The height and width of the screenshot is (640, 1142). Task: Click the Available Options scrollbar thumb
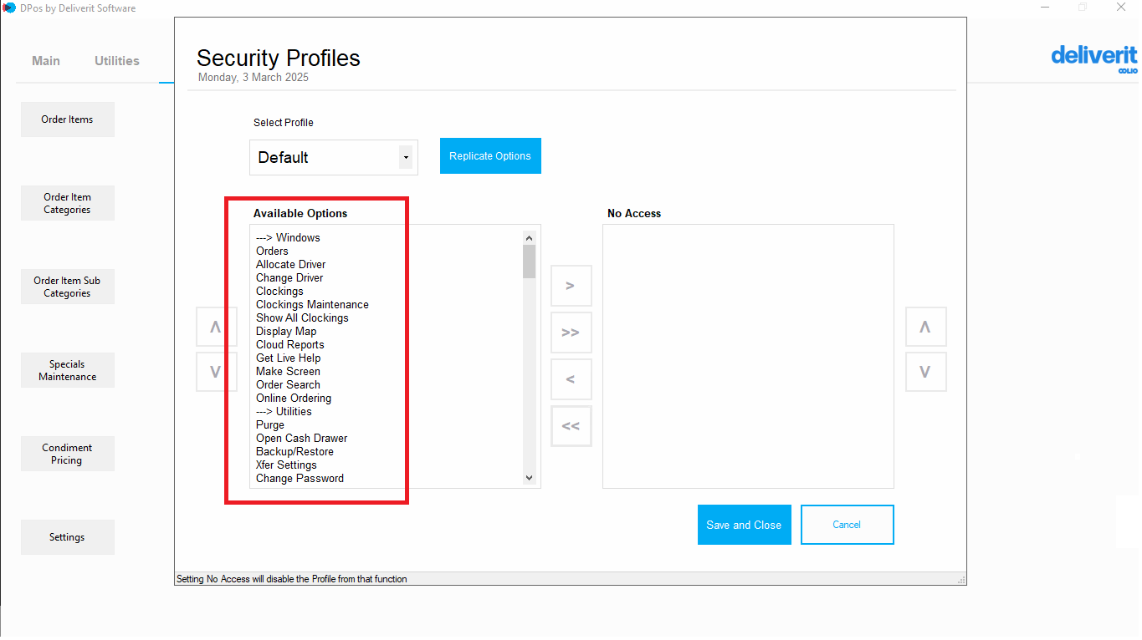coord(529,261)
